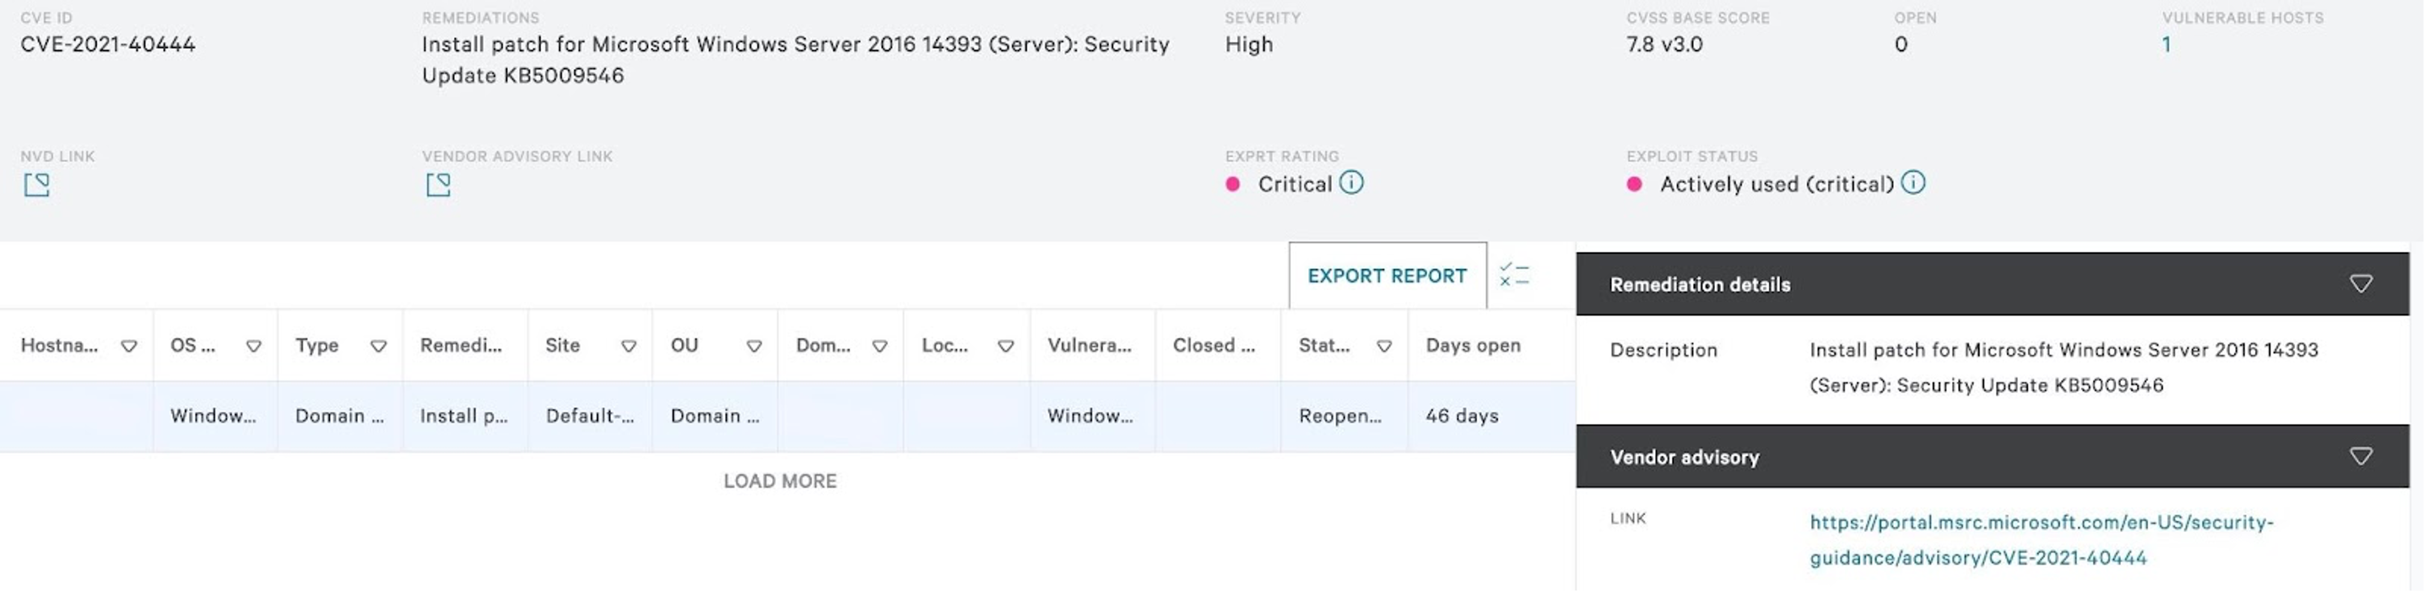2424x591 pixels.
Task: Open the Type column filter
Action: pyautogui.click(x=379, y=346)
